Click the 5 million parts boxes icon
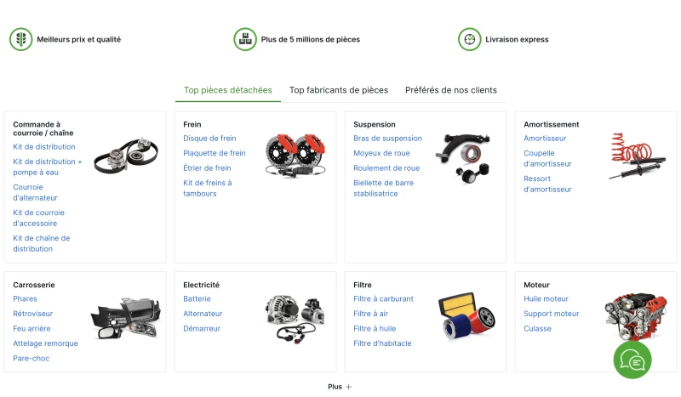The image size is (681, 397). coord(245,39)
